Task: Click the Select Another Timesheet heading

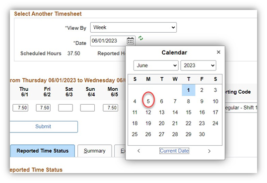Action: [x=48, y=14]
